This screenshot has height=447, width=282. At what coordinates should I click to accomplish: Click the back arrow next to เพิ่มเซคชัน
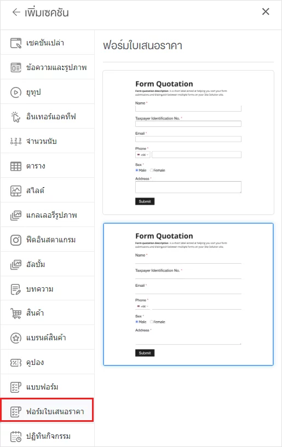16,12
